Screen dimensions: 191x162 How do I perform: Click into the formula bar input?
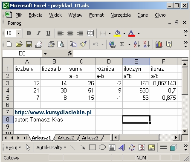coord(131,54)
